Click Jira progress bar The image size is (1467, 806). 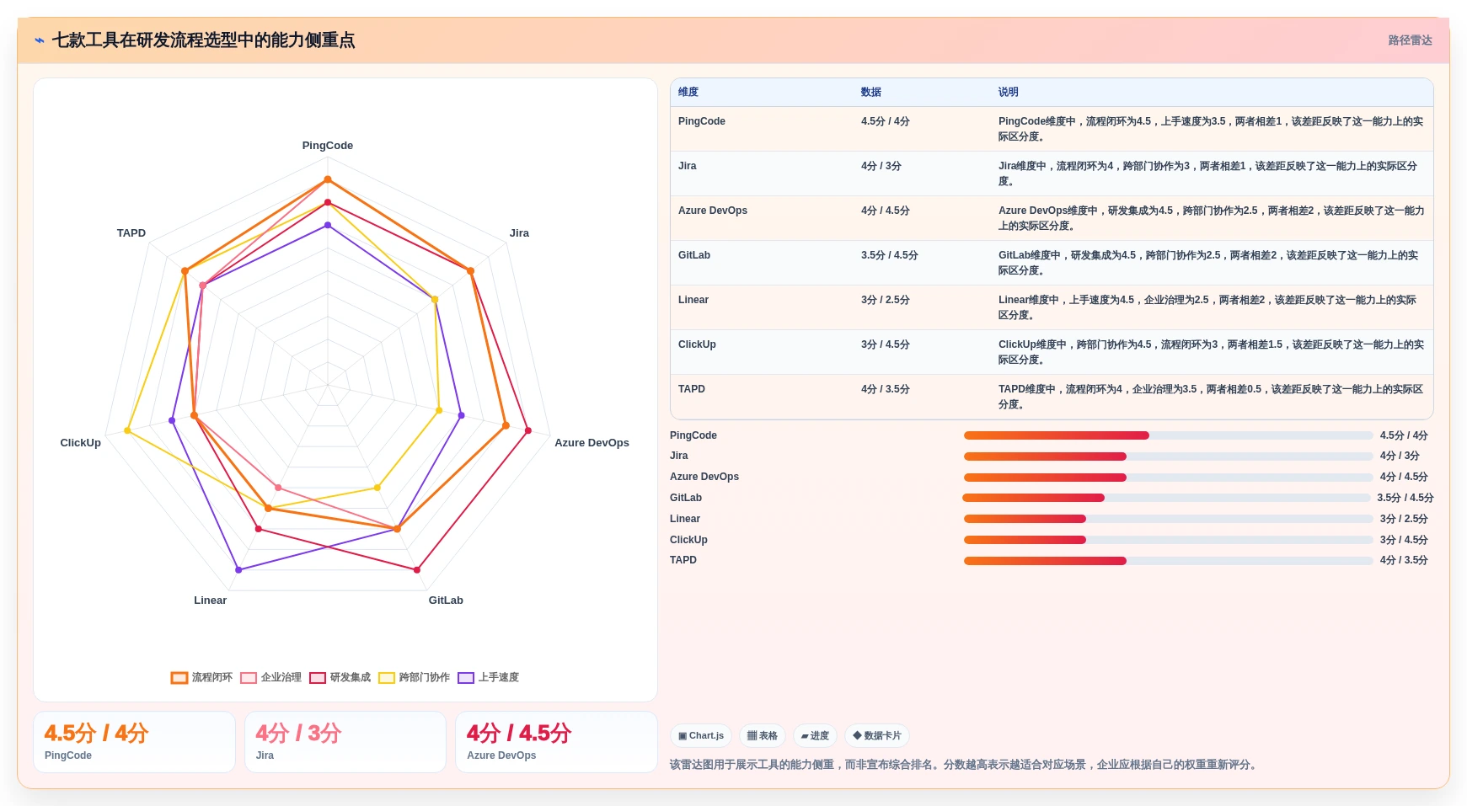click(1168, 456)
